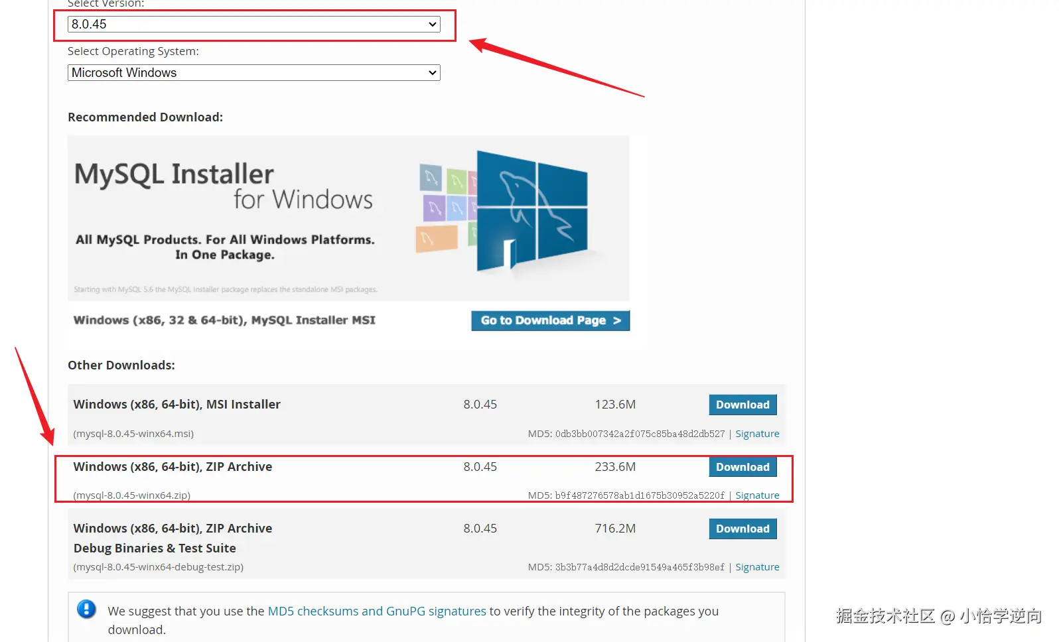Click the 8.0.45 version in the MSI Installer row
Screen dimensions: 1059x642
tap(480, 405)
